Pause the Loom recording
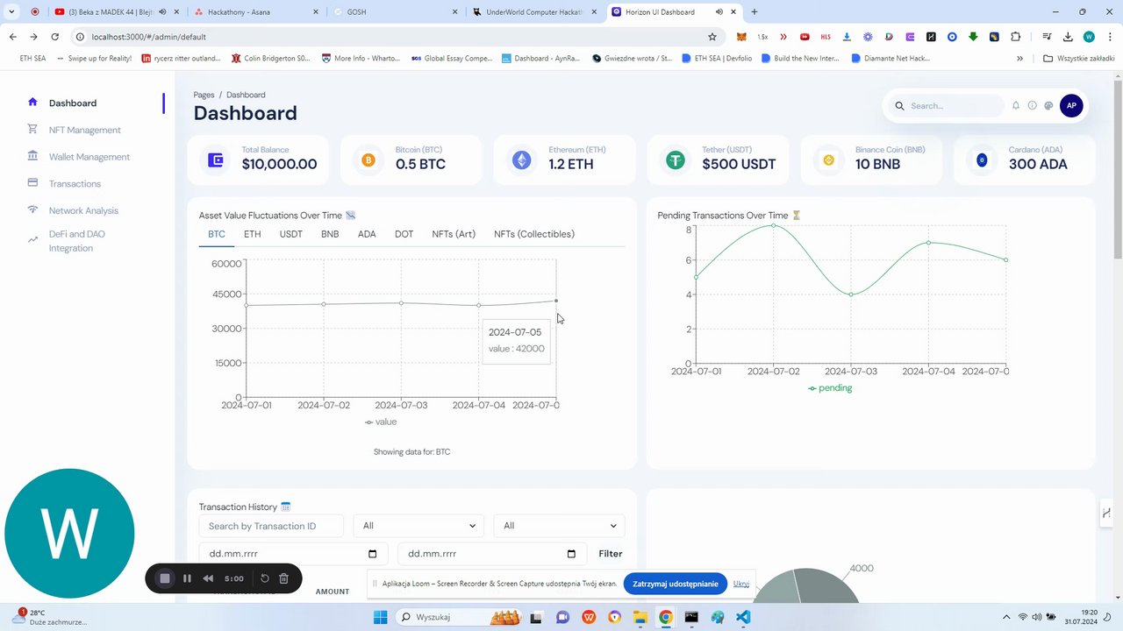 click(x=187, y=578)
